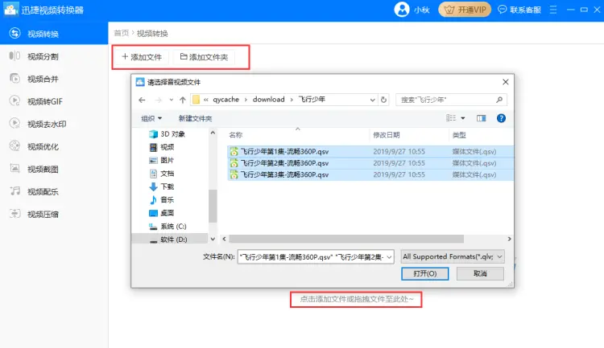
Task: Open the 视频优化 sidebar item
Action: coord(54,146)
